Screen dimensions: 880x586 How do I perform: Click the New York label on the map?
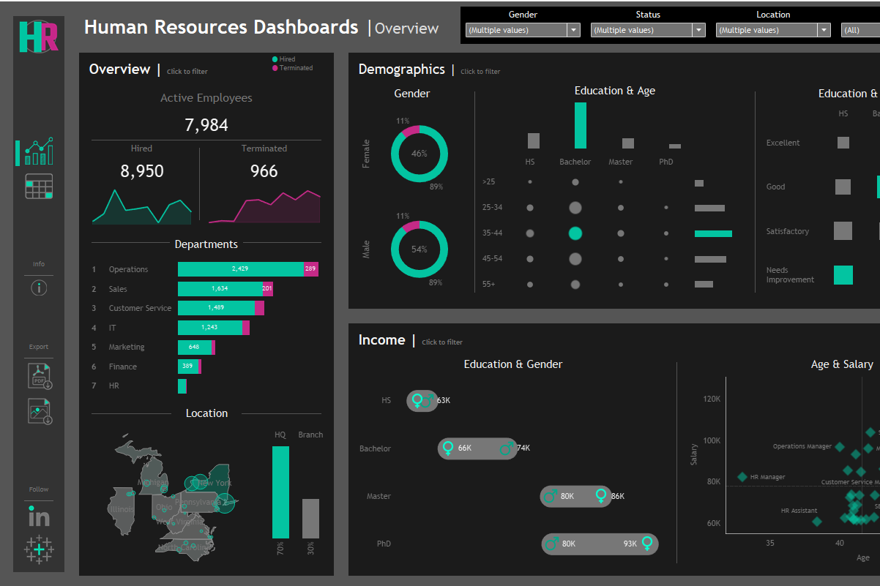point(216,483)
